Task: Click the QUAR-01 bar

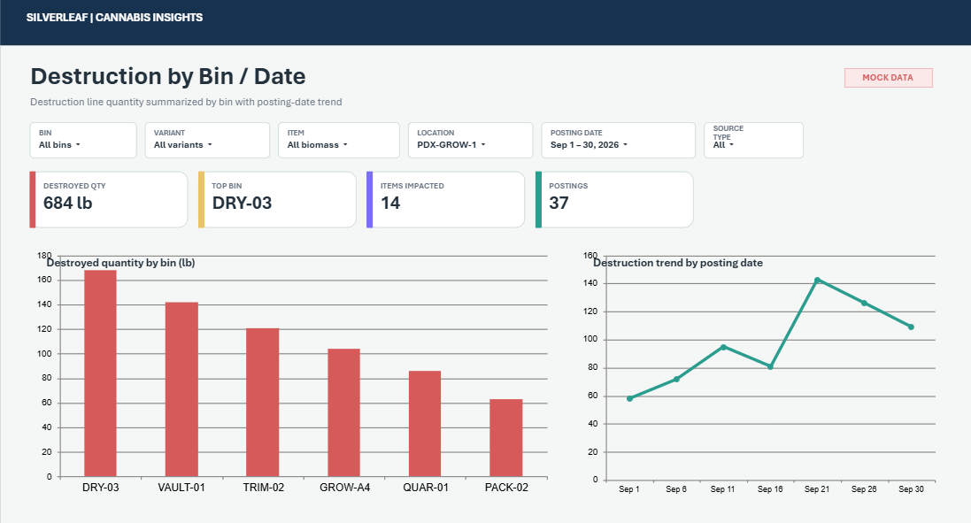Action: (x=425, y=424)
